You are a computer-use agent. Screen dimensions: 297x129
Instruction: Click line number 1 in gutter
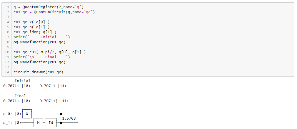coord(8,7)
